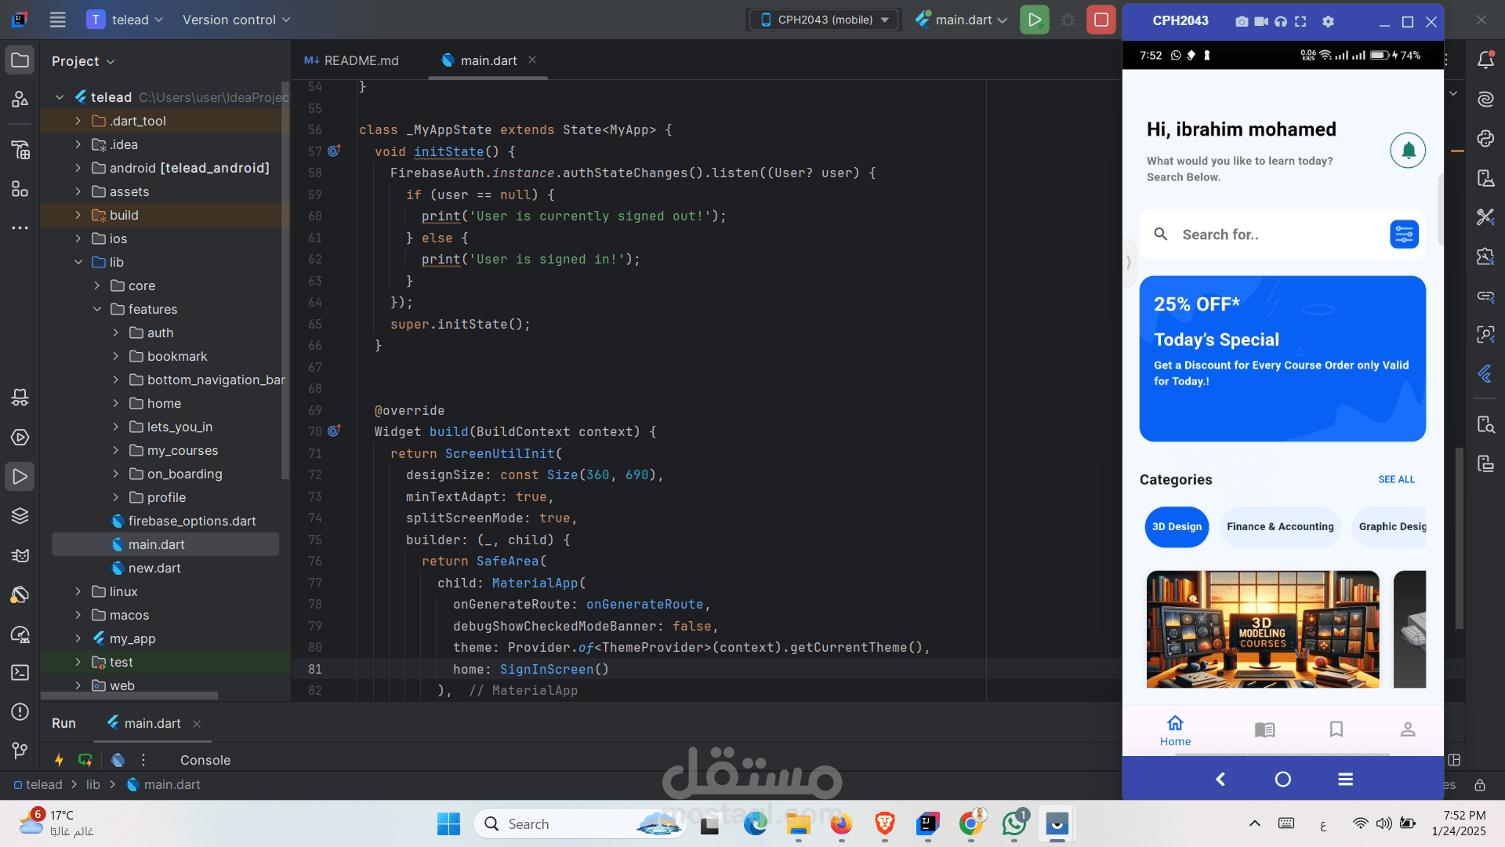Open the Version control menu
Image resolution: width=1505 pixels, height=847 pixels.
(x=236, y=20)
